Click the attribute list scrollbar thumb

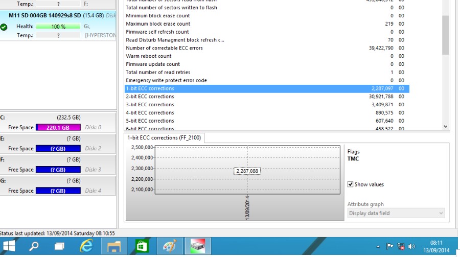coord(446,35)
